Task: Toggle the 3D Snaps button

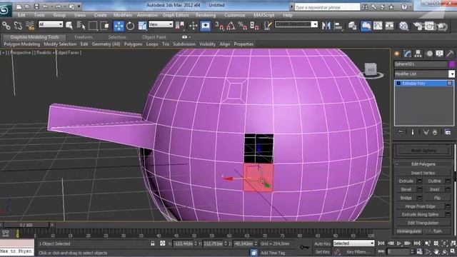Action: pos(219,26)
